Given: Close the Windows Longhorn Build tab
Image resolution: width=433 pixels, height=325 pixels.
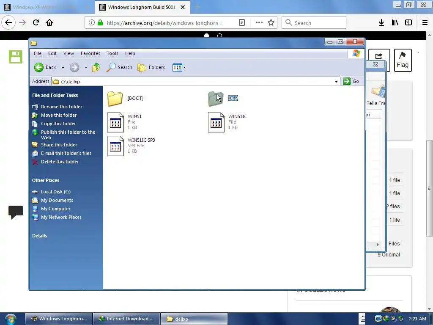Looking at the screenshot, I should (x=183, y=7).
